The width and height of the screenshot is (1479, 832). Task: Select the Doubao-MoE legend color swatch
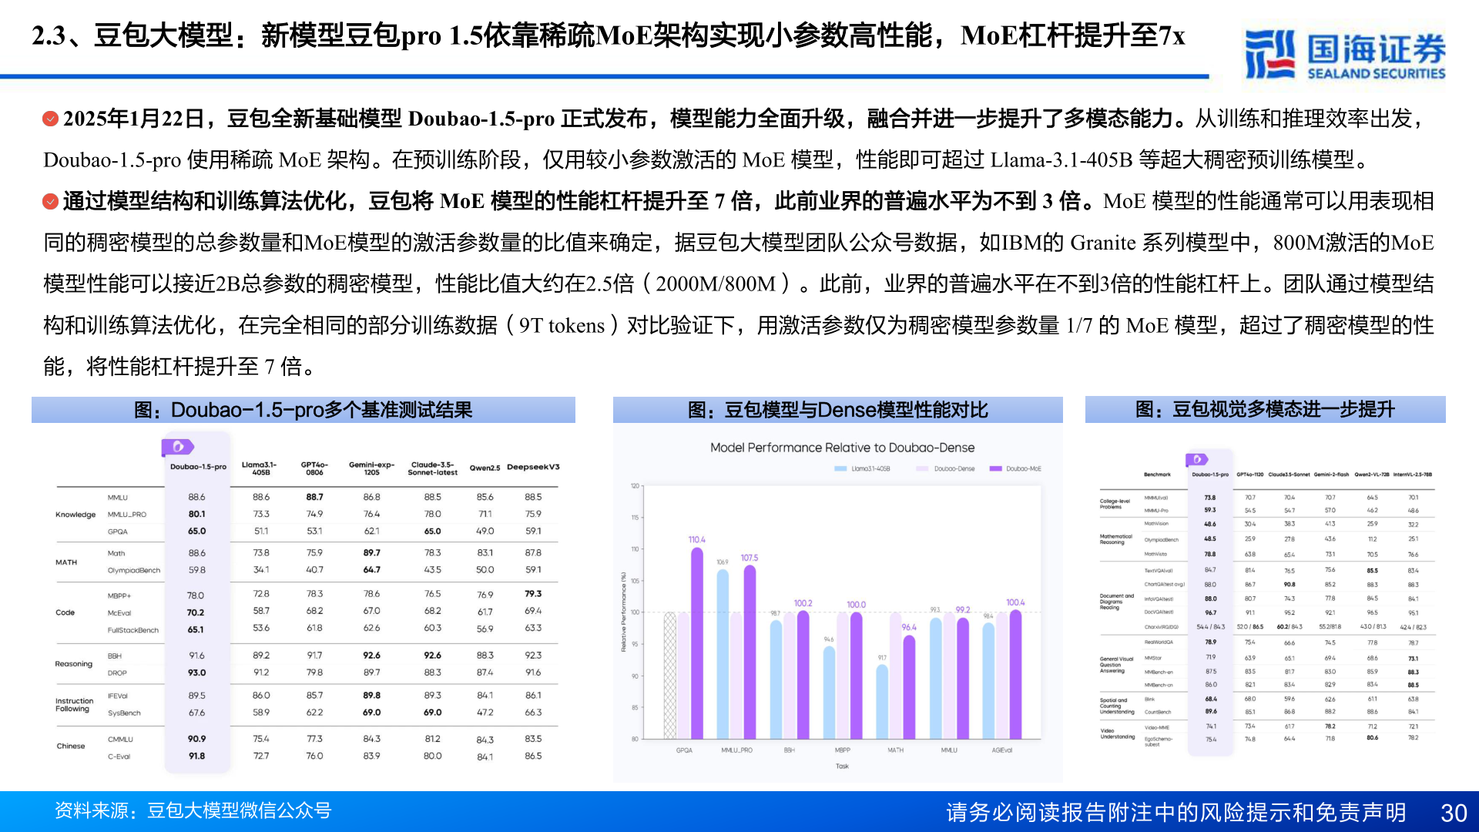995,468
